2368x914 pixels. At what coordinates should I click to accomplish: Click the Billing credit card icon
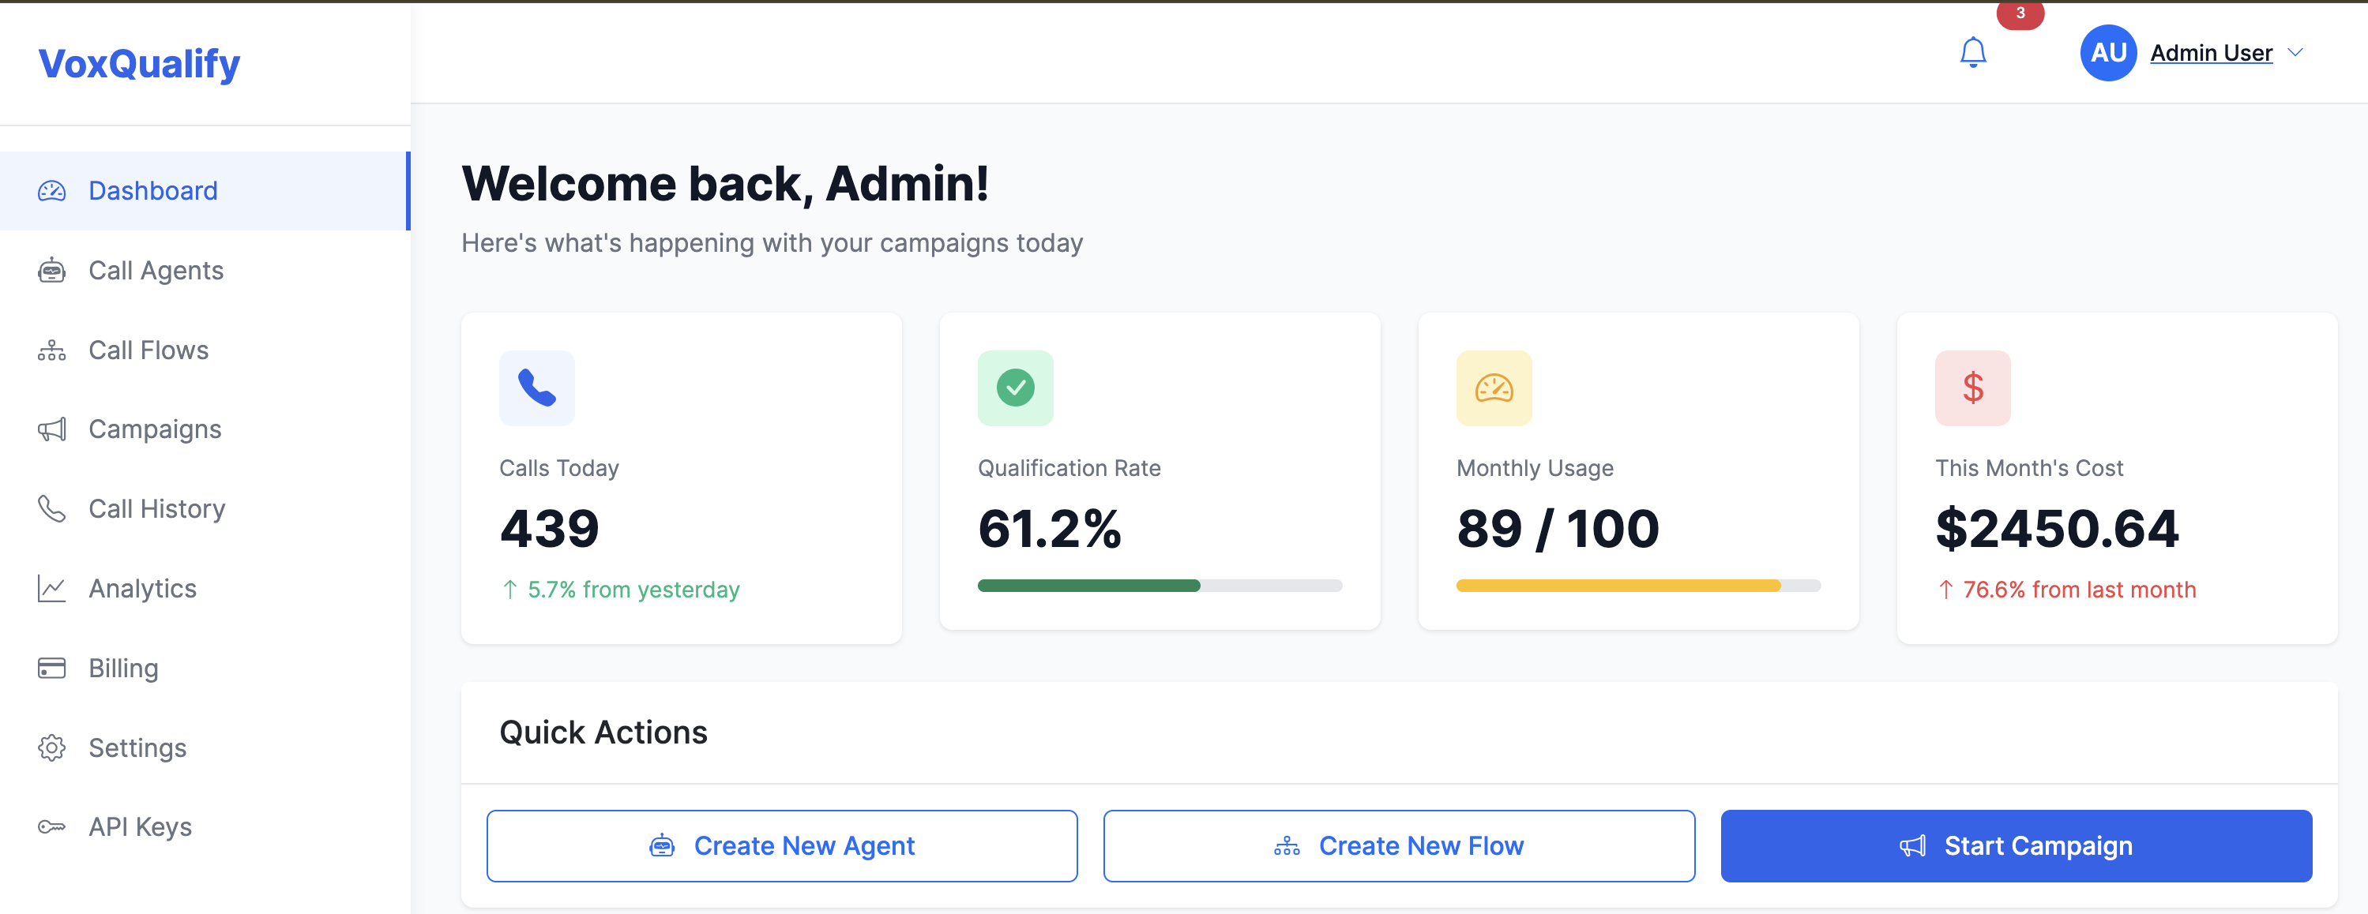(x=52, y=668)
